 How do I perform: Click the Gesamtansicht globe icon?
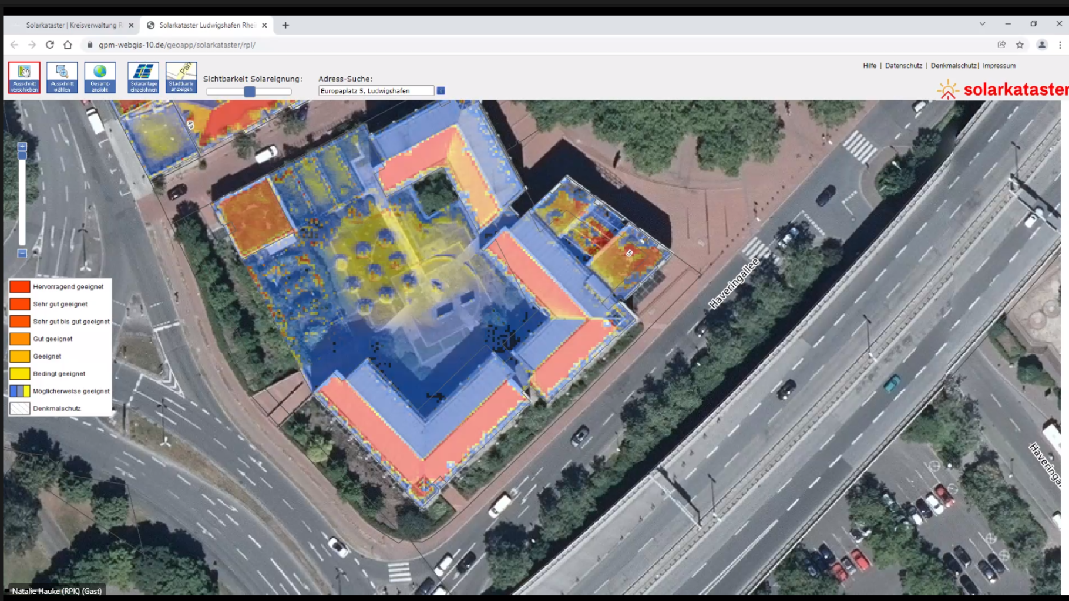click(x=100, y=77)
